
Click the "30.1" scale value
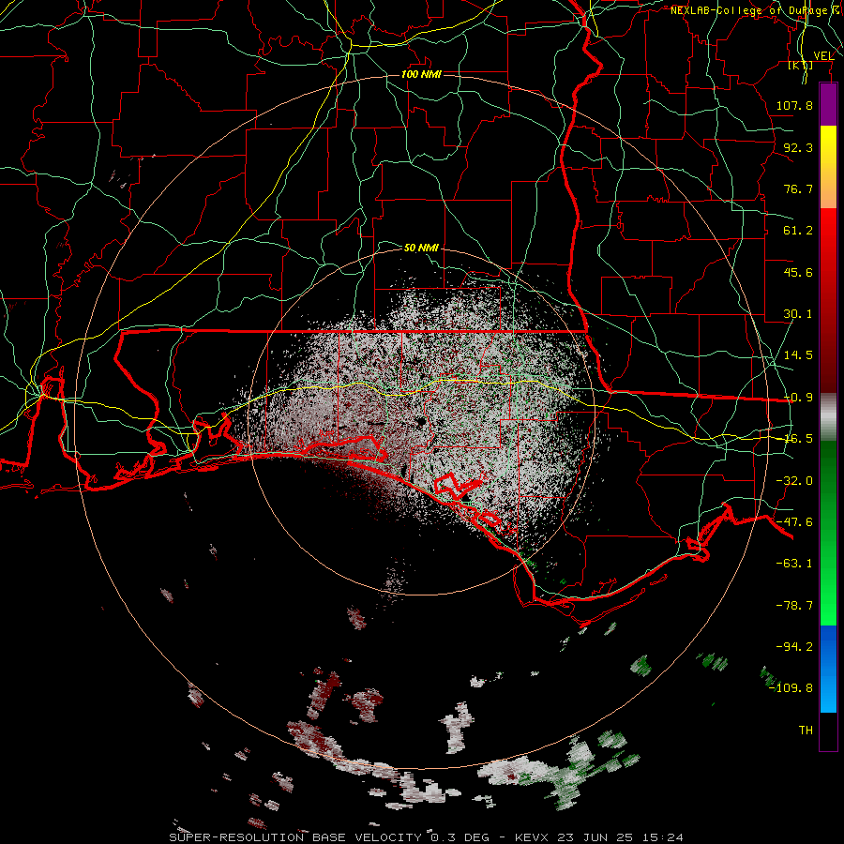(x=798, y=314)
